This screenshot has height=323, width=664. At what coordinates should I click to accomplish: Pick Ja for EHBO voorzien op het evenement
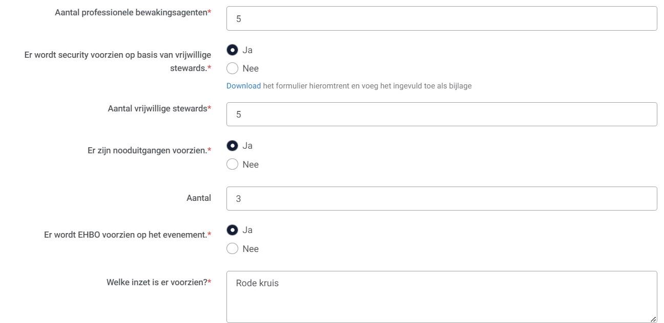click(233, 230)
